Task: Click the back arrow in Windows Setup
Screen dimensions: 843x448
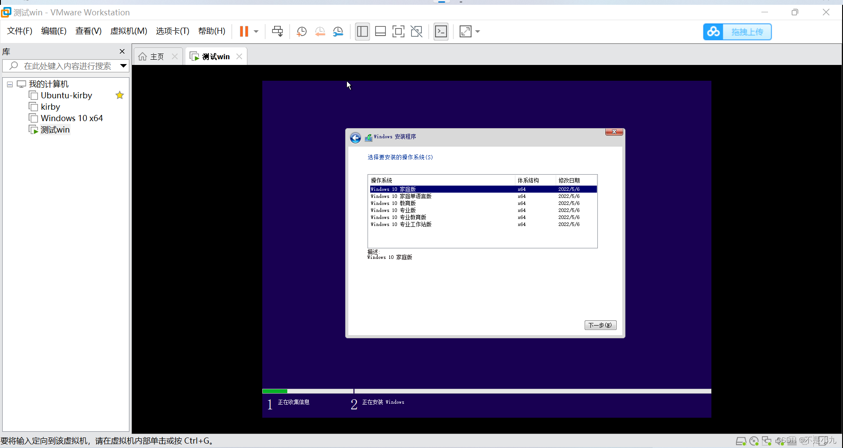Action: [x=355, y=138]
